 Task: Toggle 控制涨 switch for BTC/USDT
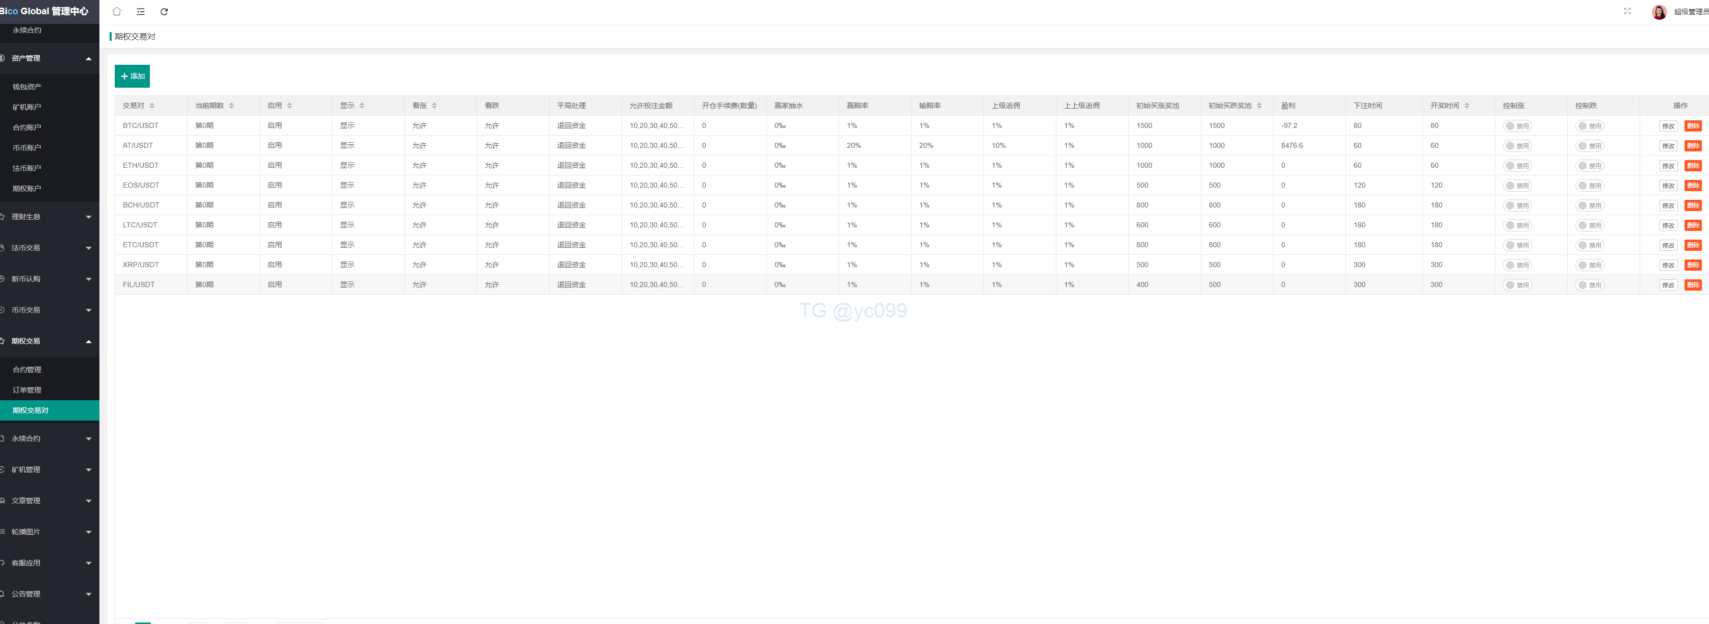point(1517,126)
